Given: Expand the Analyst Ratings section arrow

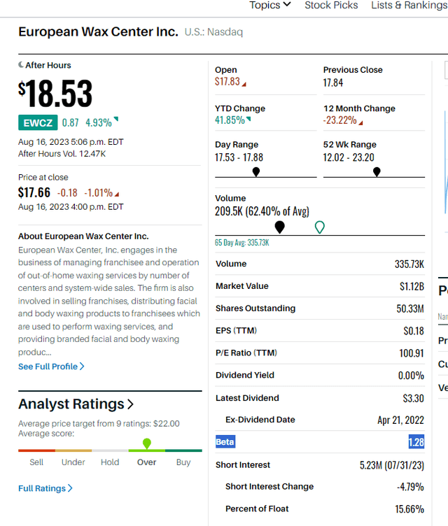Looking at the screenshot, I should [x=130, y=404].
